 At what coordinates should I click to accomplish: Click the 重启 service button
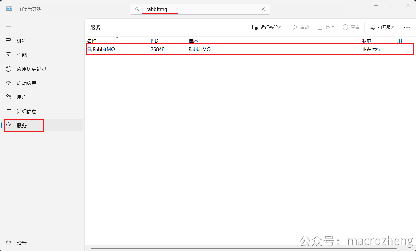tap(351, 27)
